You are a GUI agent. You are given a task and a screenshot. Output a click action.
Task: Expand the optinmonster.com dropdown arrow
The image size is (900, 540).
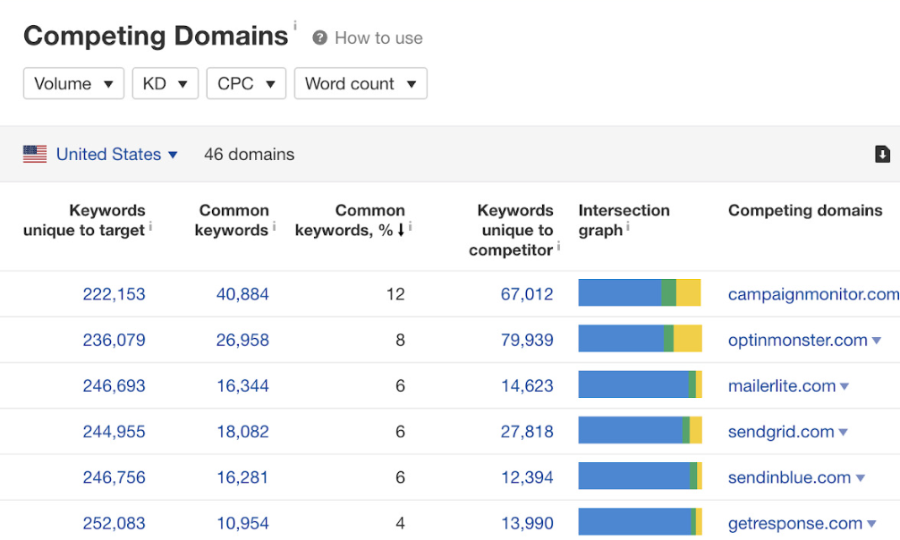(877, 341)
